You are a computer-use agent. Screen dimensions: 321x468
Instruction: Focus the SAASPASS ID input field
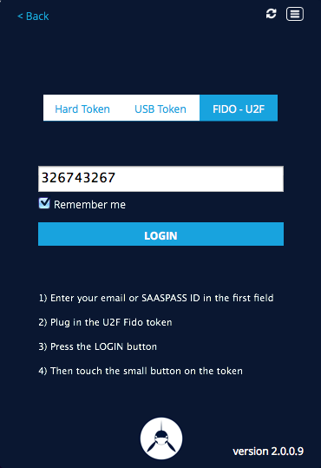tap(160, 179)
